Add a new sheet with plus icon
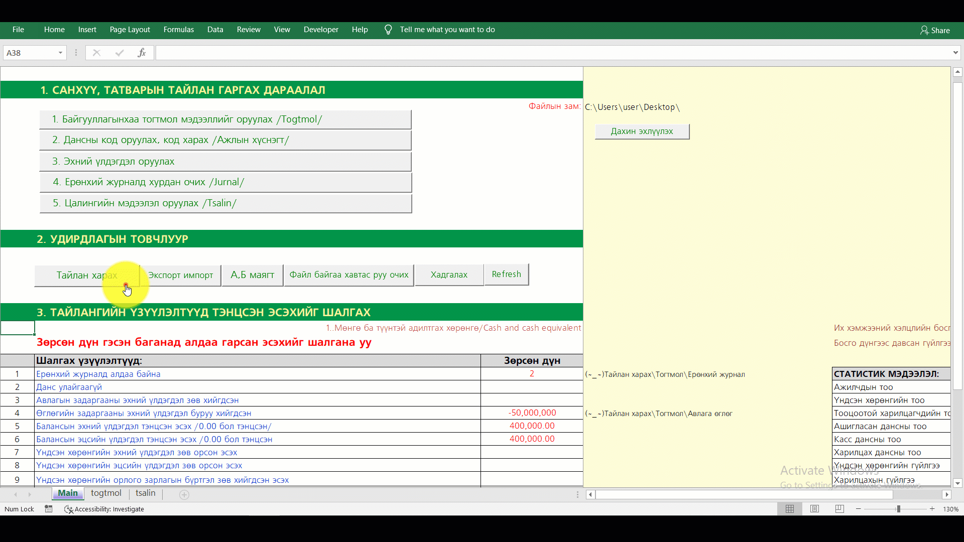 [x=184, y=495]
